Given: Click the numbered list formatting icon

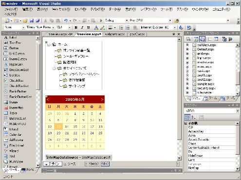Looking at the screenshot, I should [x=128, y=28].
